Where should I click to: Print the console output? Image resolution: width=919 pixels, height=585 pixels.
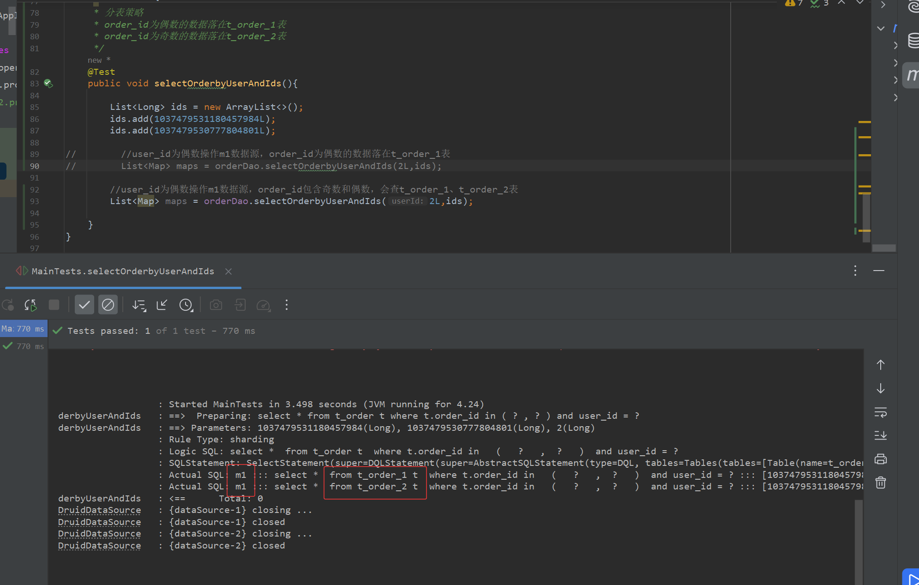tap(881, 459)
